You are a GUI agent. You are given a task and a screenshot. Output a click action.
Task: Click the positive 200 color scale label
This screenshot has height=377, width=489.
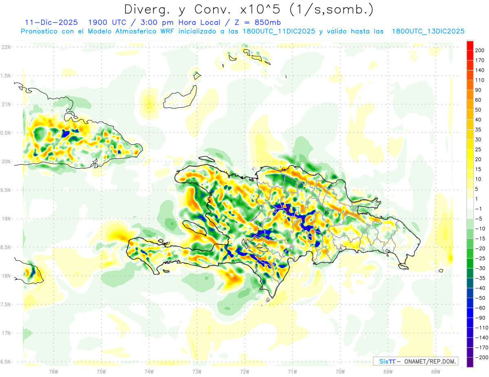[480, 50]
